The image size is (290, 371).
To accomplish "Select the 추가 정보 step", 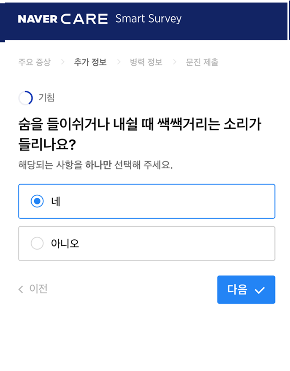I will point(90,62).
